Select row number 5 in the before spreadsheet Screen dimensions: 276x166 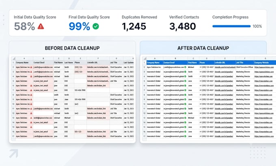[x=13, y=81]
